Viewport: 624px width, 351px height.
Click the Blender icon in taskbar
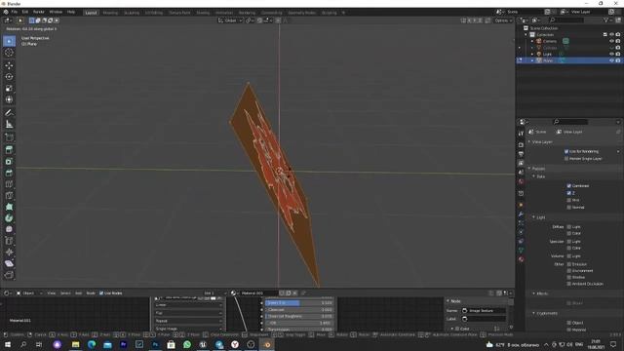tap(266, 344)
